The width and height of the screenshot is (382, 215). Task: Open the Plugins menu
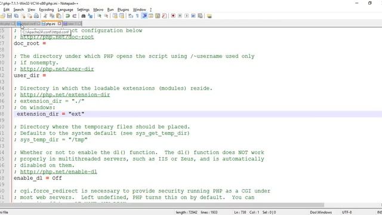click(x=123, y=10)
